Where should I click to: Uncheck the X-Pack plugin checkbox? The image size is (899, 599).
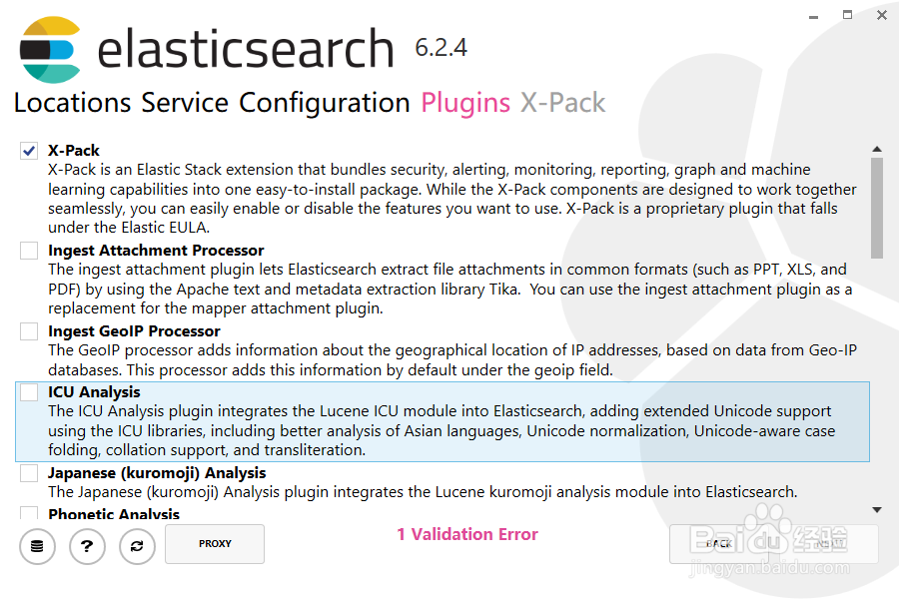coord(28,150)
